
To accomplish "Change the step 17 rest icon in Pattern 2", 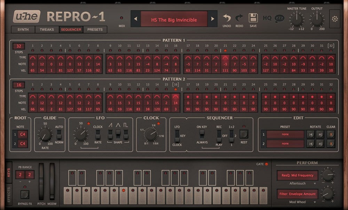I will [188, 97].
